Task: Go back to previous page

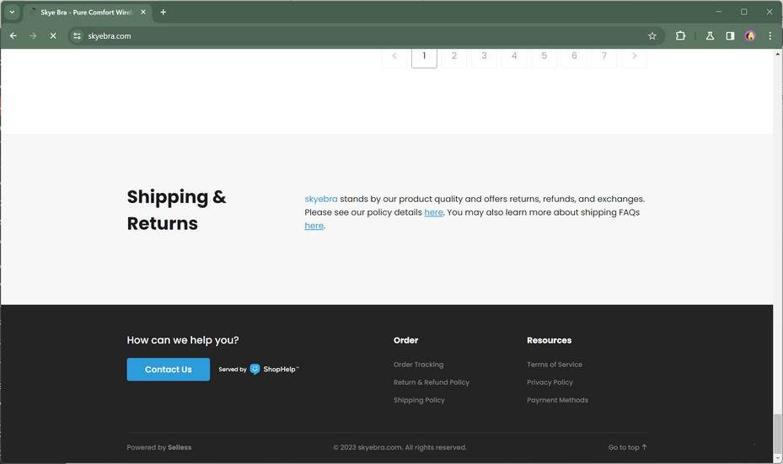Action: pos(13,36)
